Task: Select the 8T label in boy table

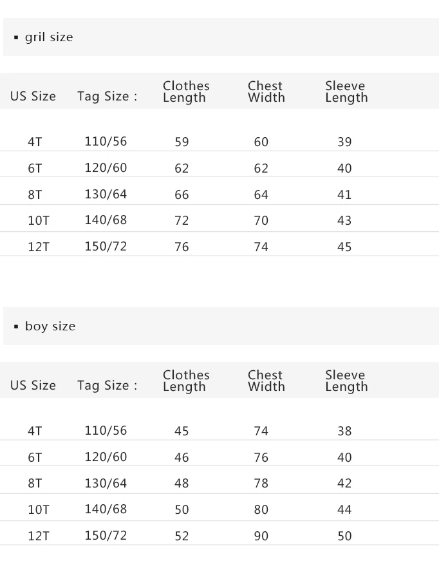Action: click(x=35, y=484)
